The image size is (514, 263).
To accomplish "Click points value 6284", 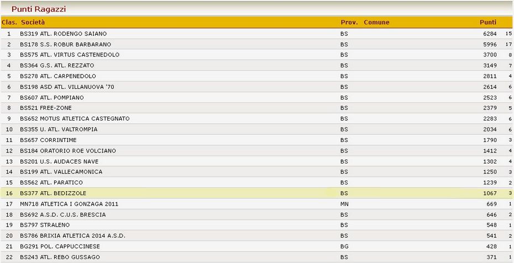I will 490,34.
